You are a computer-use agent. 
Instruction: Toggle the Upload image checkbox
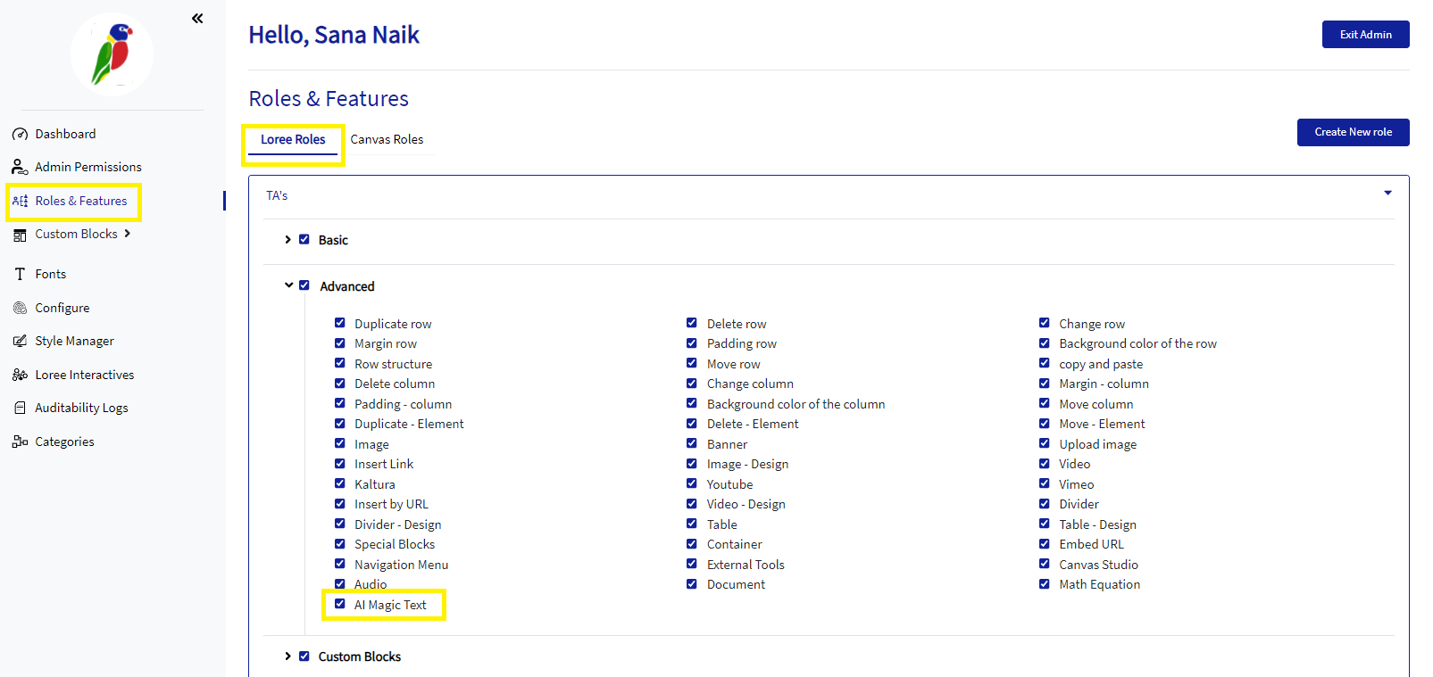pos(1045,443)
